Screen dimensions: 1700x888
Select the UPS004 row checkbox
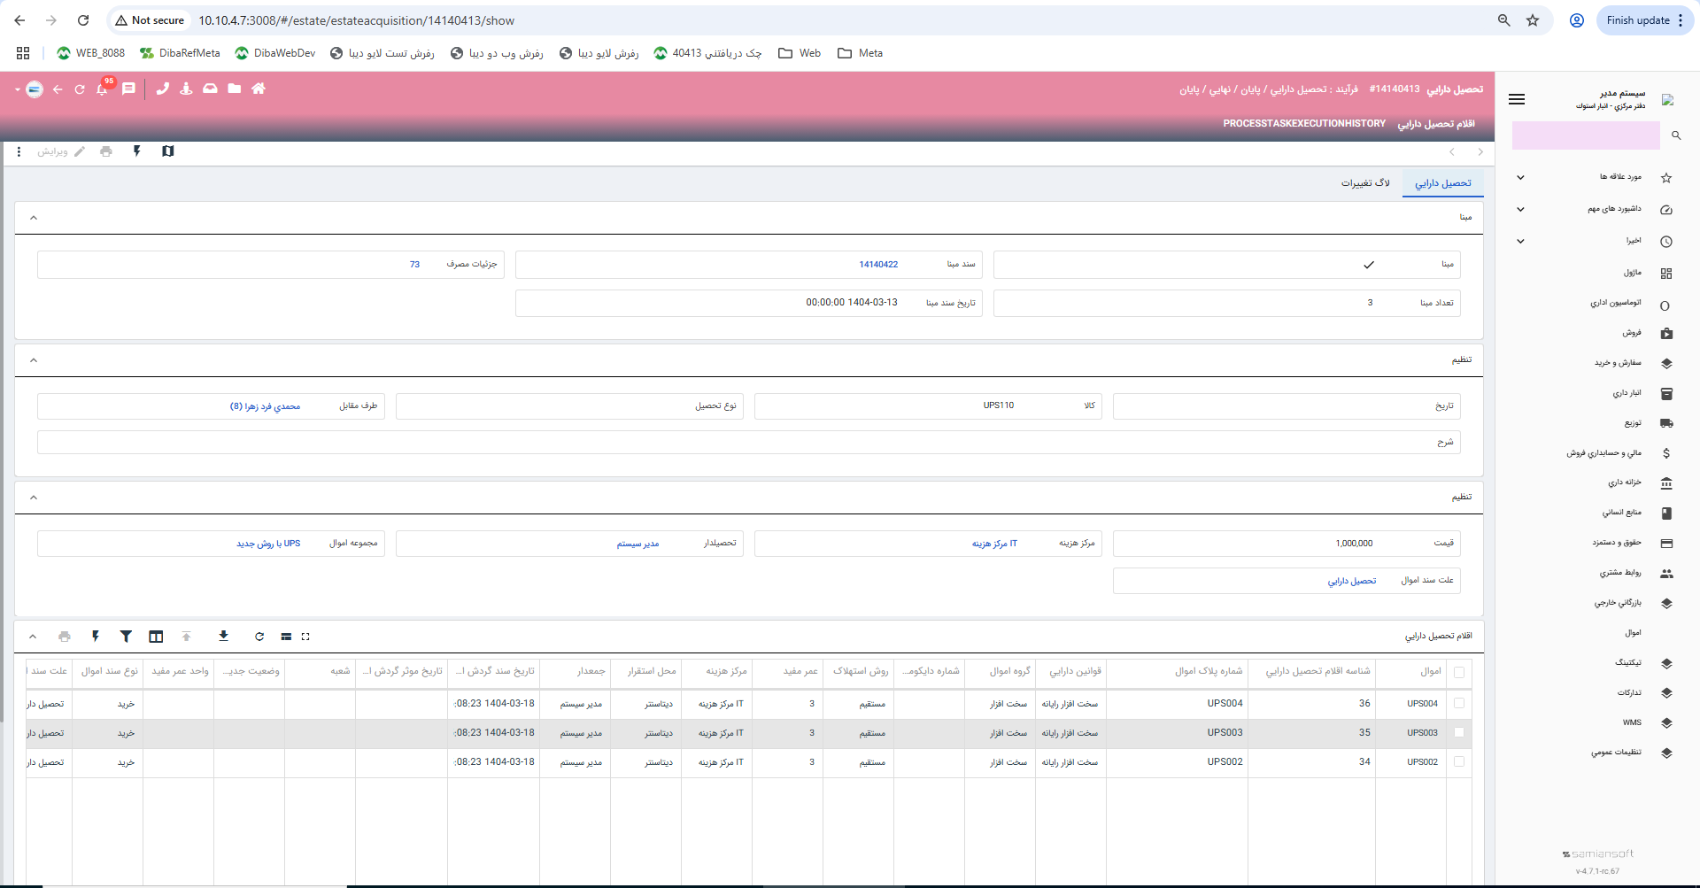1459,704
